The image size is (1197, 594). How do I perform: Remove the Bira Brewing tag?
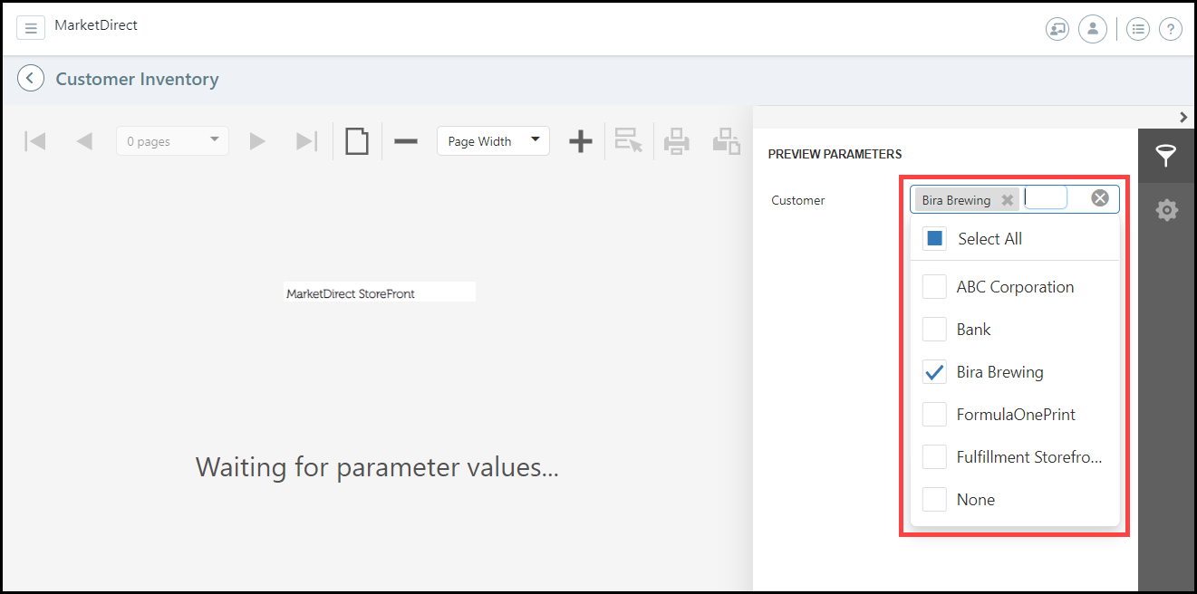pos(1007,200)
